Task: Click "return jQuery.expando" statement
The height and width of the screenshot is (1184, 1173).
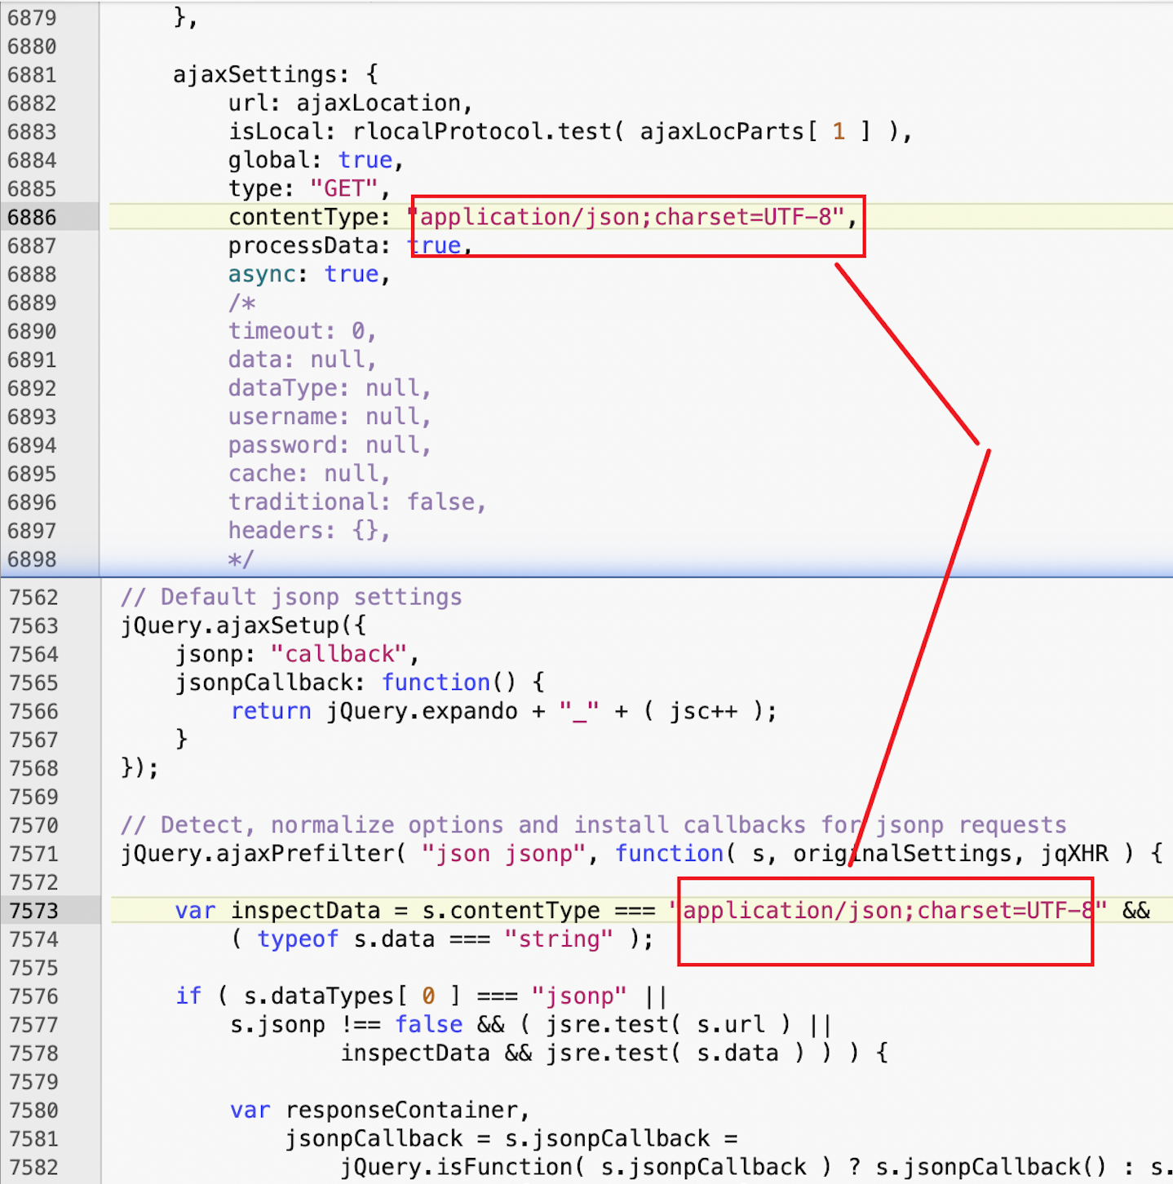Action: [503, 711]
